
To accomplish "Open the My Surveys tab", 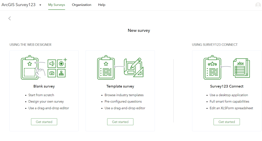I will [57, 5].
